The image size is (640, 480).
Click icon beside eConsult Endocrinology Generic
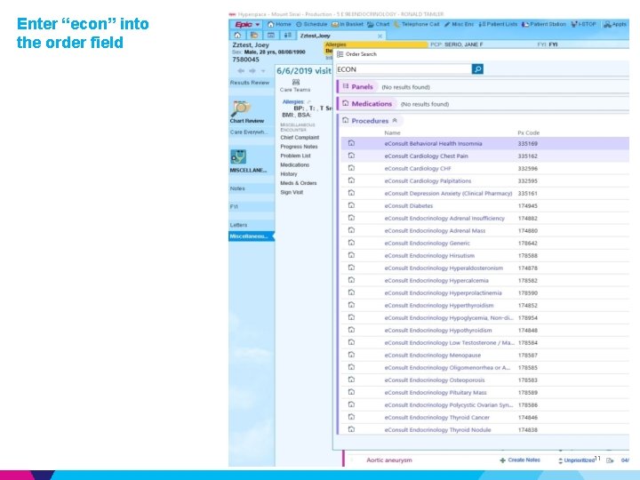[x=351, y=243]
